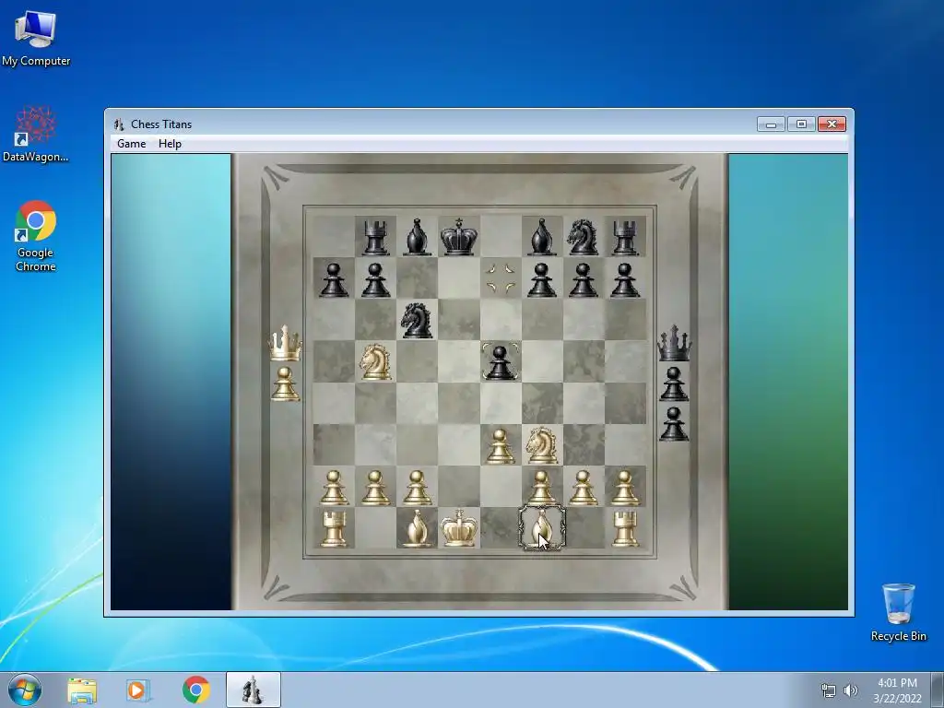This screenshot has width=944, height=708.
Task: Open the Windows Start menu
Action: pos(24,690)
